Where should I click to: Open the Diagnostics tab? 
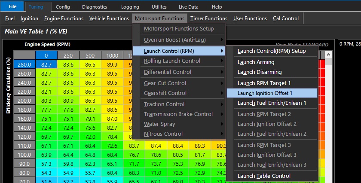[94, 7]
